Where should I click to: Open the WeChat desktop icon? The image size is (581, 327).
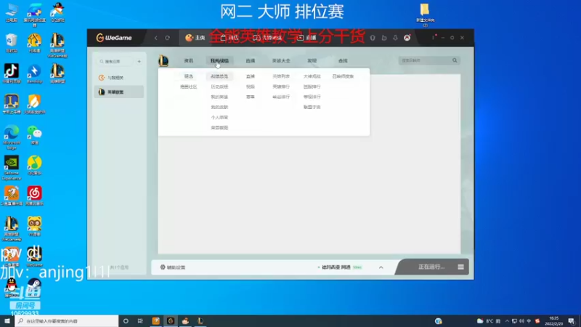(34, 135)
